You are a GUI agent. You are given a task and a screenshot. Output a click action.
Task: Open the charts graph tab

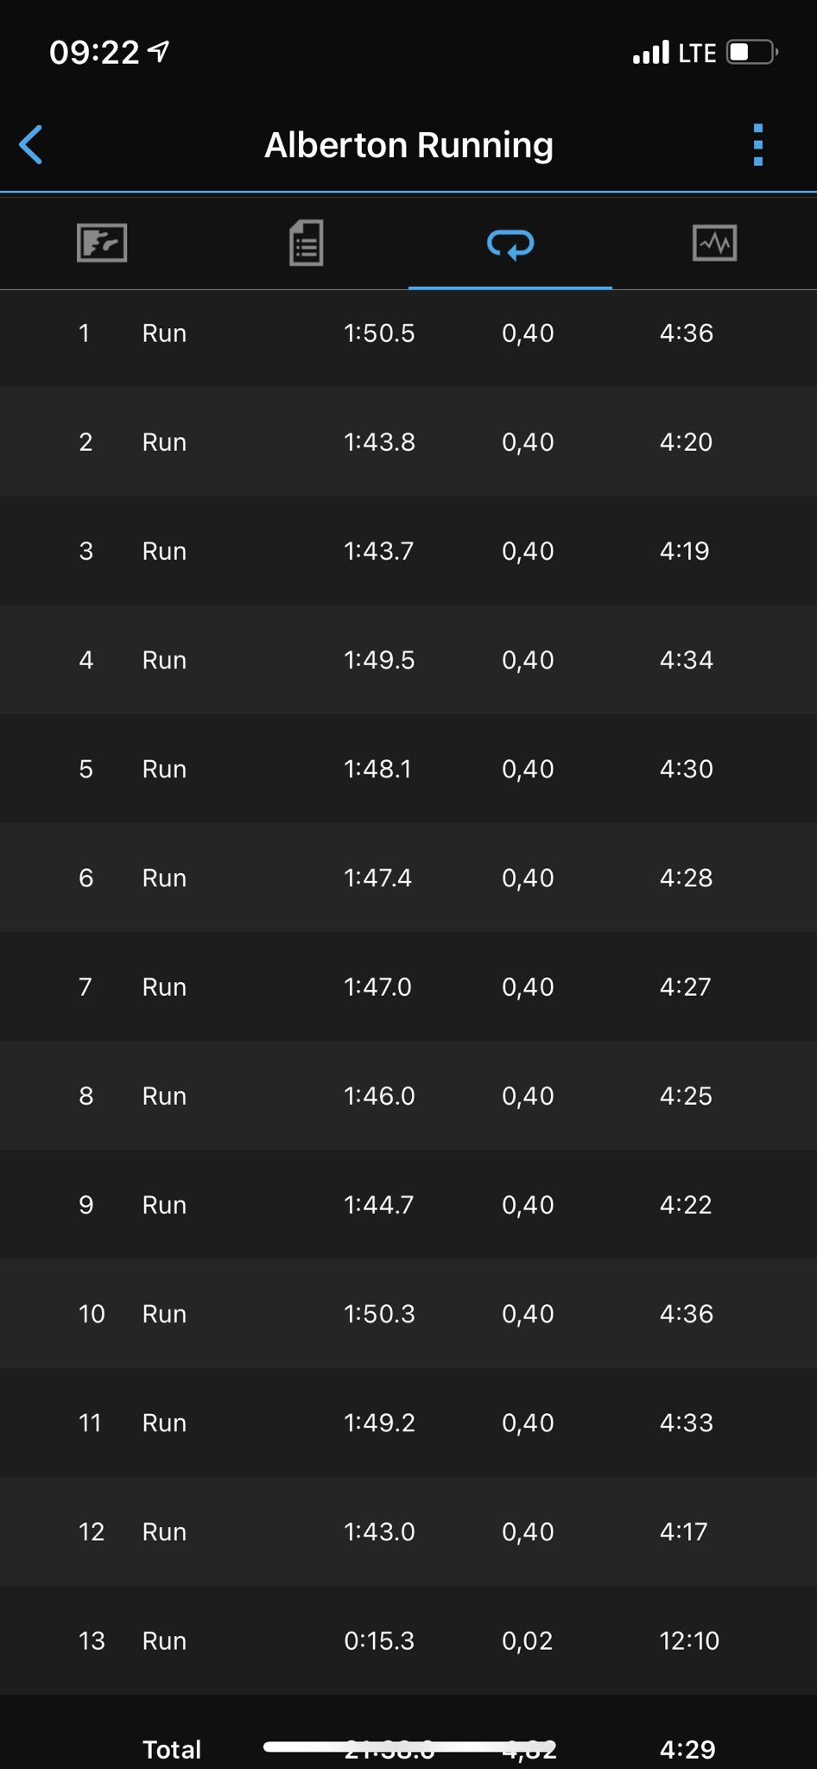point(714,243)
